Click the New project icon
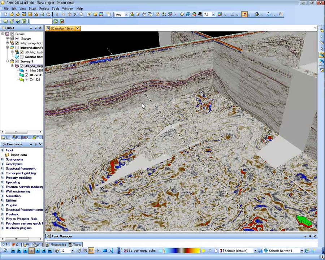325x260 pixels. (x=6, y=14)
